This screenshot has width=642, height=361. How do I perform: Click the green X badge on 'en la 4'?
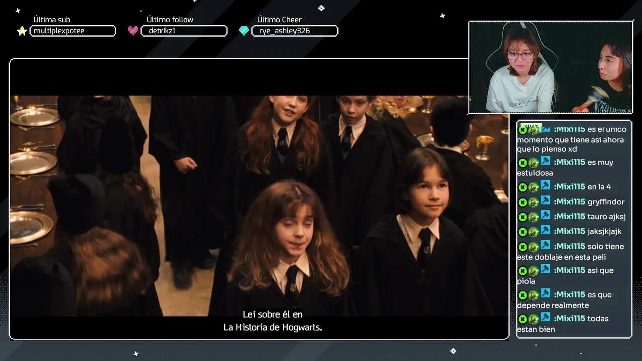click(x=522, y=187)
